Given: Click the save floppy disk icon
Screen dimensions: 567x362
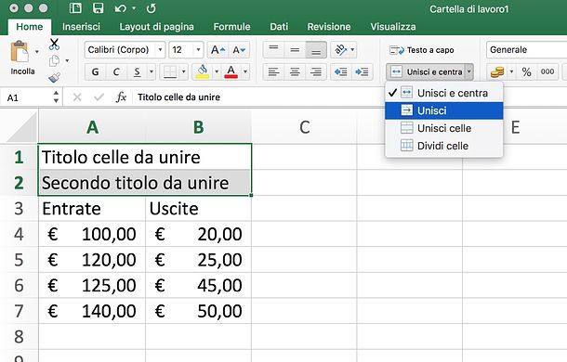Looking at the screenshot, I should 98,8.
